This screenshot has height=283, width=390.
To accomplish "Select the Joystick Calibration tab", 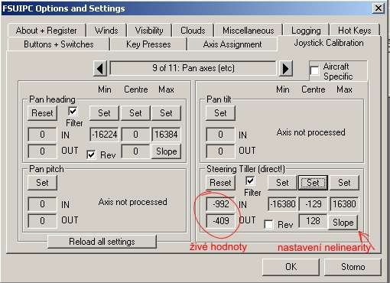I will pos(329,43).
